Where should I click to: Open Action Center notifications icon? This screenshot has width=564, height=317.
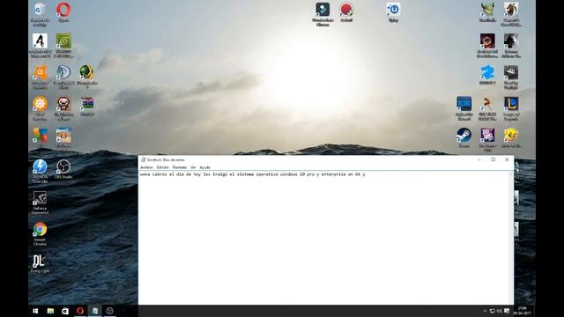coord(507,311)
